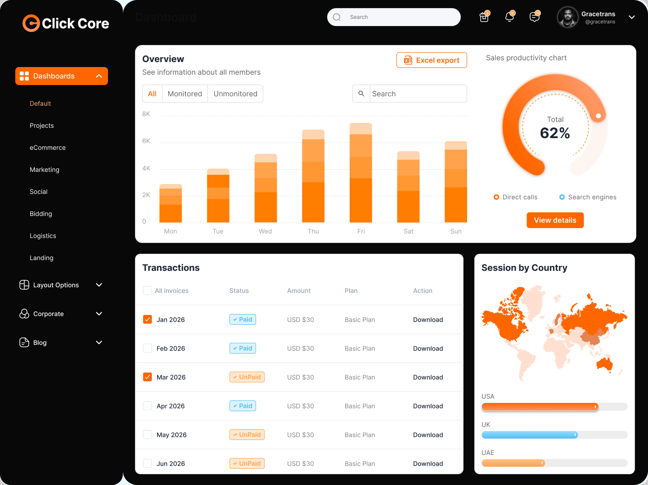Image resolution: width=648 pixels, height=485 pixels.
Task: Click the View details button
Action: pos(555,220)
